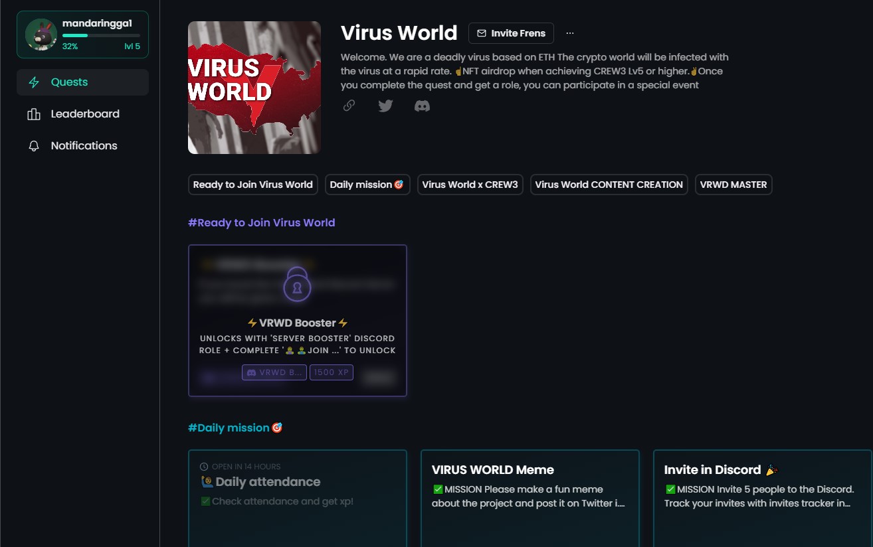Image resolution: width=873 pixels, height=547 pixels.
Task: Open the locked VRWD Booster quest card
Action: click(x=298, y=321)
